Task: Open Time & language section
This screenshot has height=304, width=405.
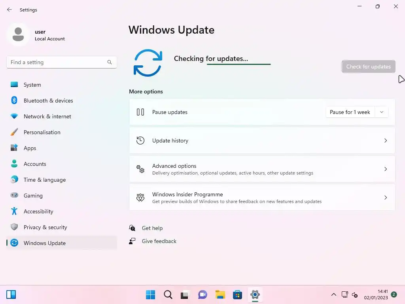Action: pos(62,179)
